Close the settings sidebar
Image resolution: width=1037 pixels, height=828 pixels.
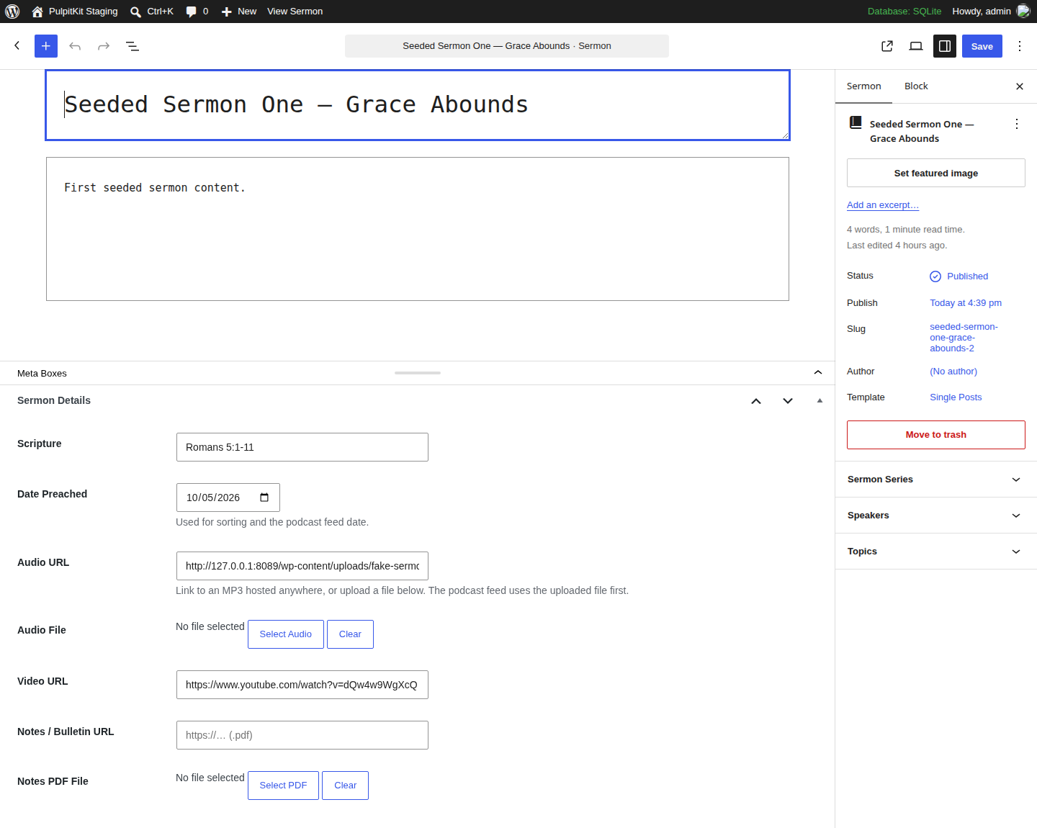coord(1020,86)
